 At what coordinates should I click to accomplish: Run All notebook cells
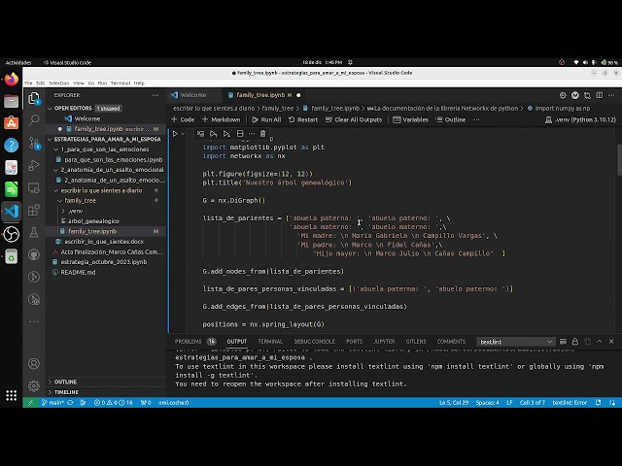coord(266,119)
